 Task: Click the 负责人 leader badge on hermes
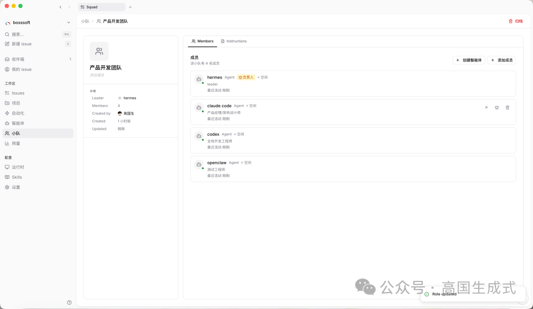246,77
